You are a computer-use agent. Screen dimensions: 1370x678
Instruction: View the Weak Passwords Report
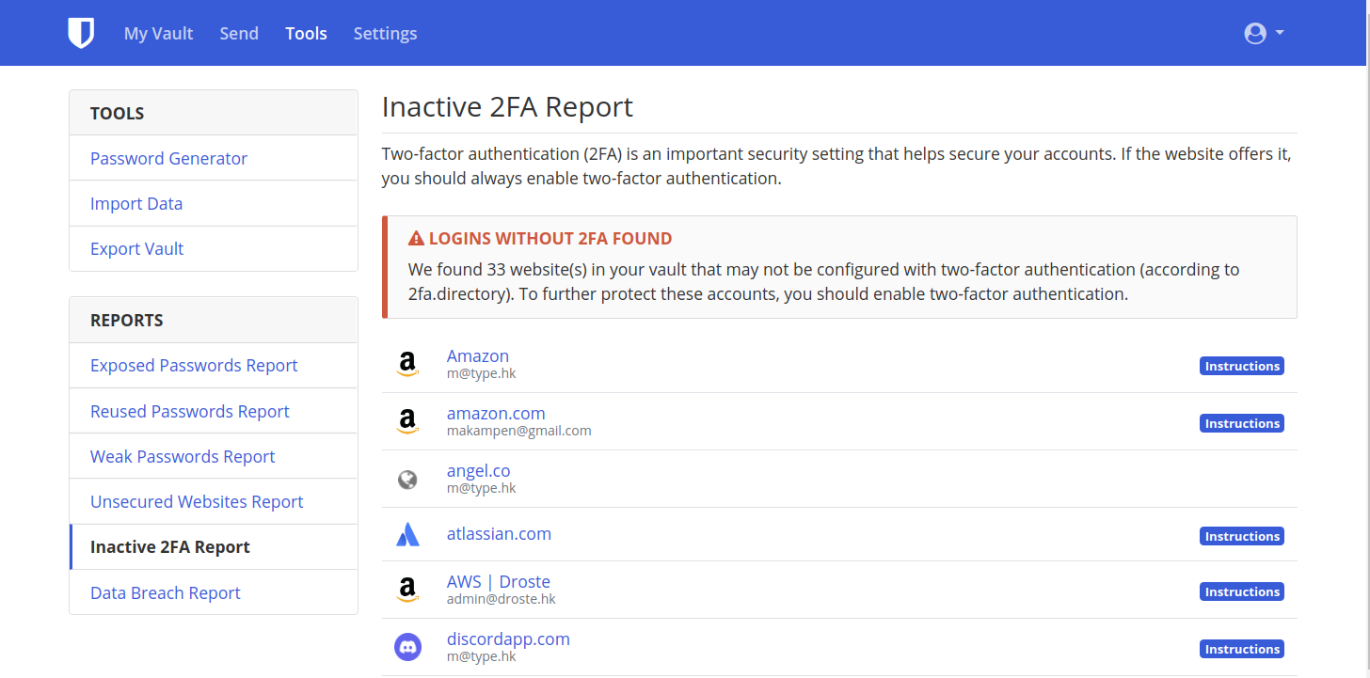click(x=214, y=456)
